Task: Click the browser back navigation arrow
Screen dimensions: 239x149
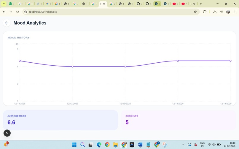Action: tap(4, 12)
